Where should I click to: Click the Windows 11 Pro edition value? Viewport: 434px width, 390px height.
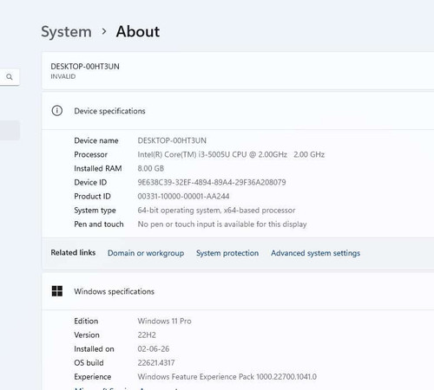point(164,322)
